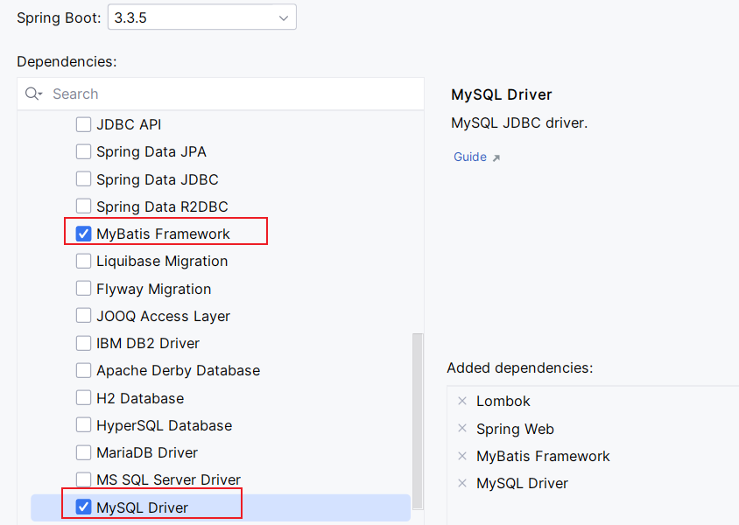Focus the dependencies Search field

[x=228, y=94]
